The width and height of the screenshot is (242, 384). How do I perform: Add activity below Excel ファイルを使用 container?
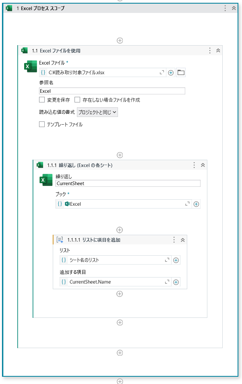[x=120, y=353]
